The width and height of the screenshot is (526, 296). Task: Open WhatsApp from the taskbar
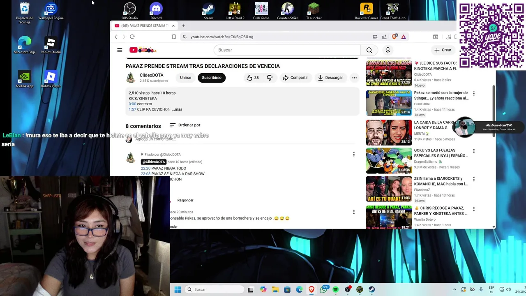coord(323,289)
